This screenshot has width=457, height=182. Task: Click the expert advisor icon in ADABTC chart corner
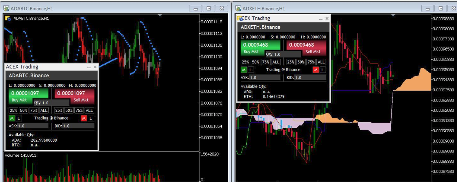(x=8, y=19)
